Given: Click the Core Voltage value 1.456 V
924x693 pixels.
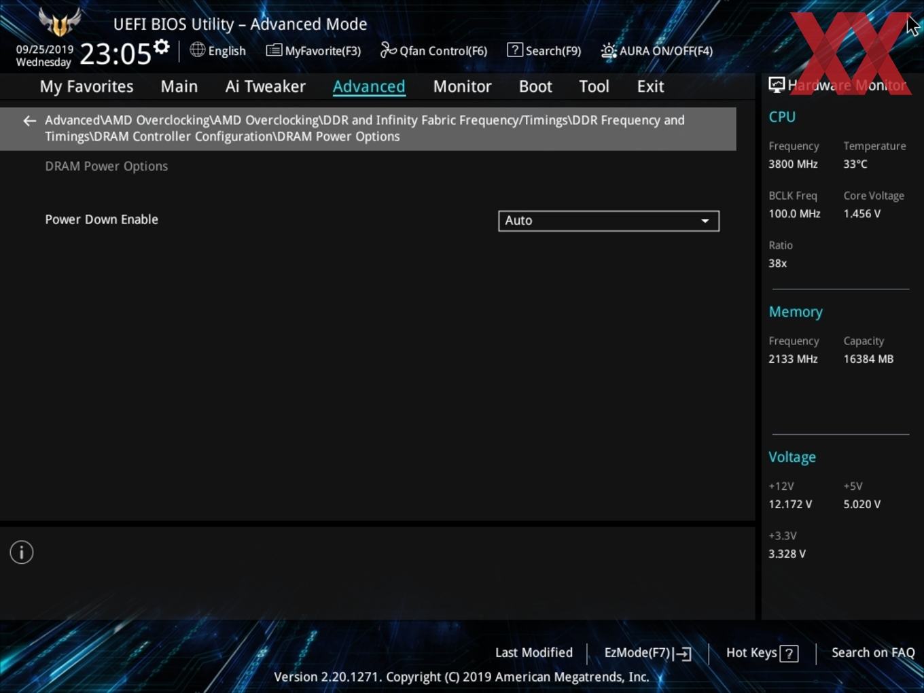Looking at the screenshot, I should (861, 213).
